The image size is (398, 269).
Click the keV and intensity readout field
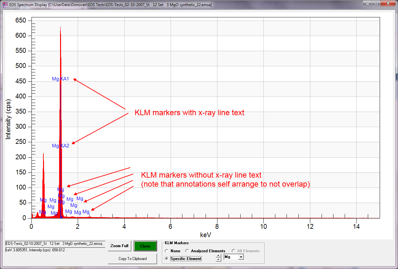55,250
